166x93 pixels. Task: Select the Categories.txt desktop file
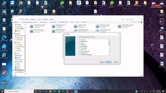pos(87,3)
